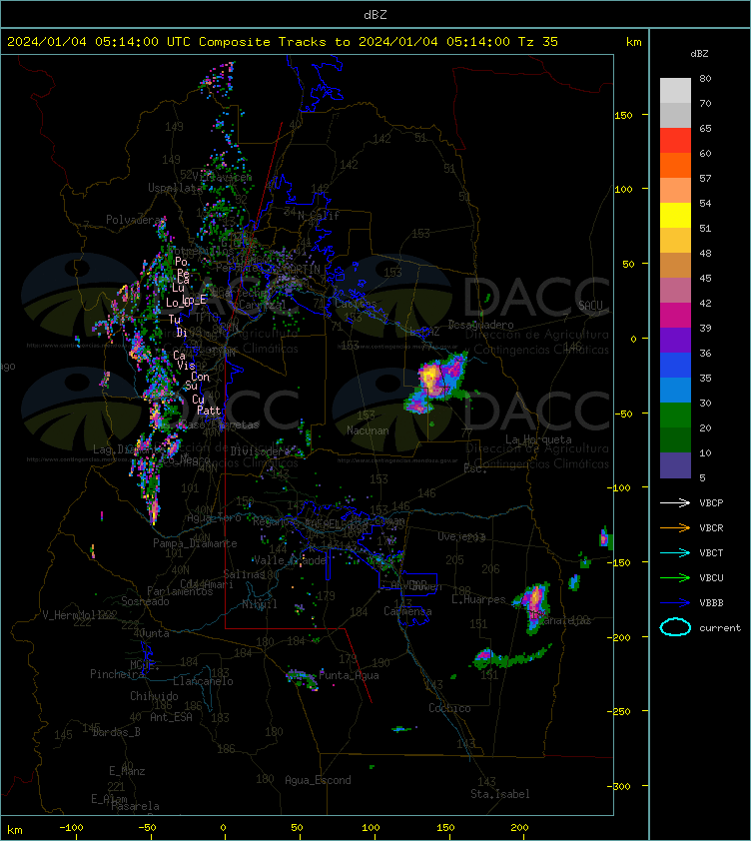Click the Llancanelo place label
751x841 pixels.
tap(203, 681)
